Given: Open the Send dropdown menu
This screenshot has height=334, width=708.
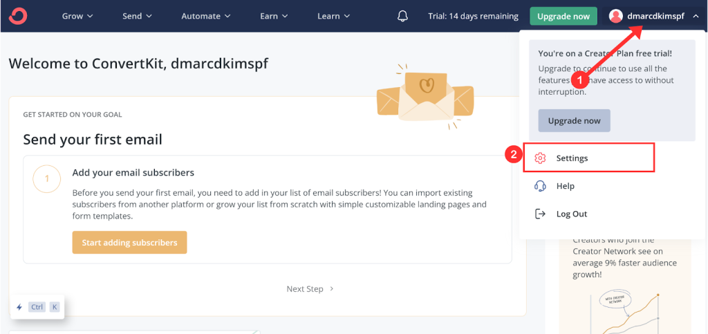Looking at the screenshot, I should tap(137, 16).
